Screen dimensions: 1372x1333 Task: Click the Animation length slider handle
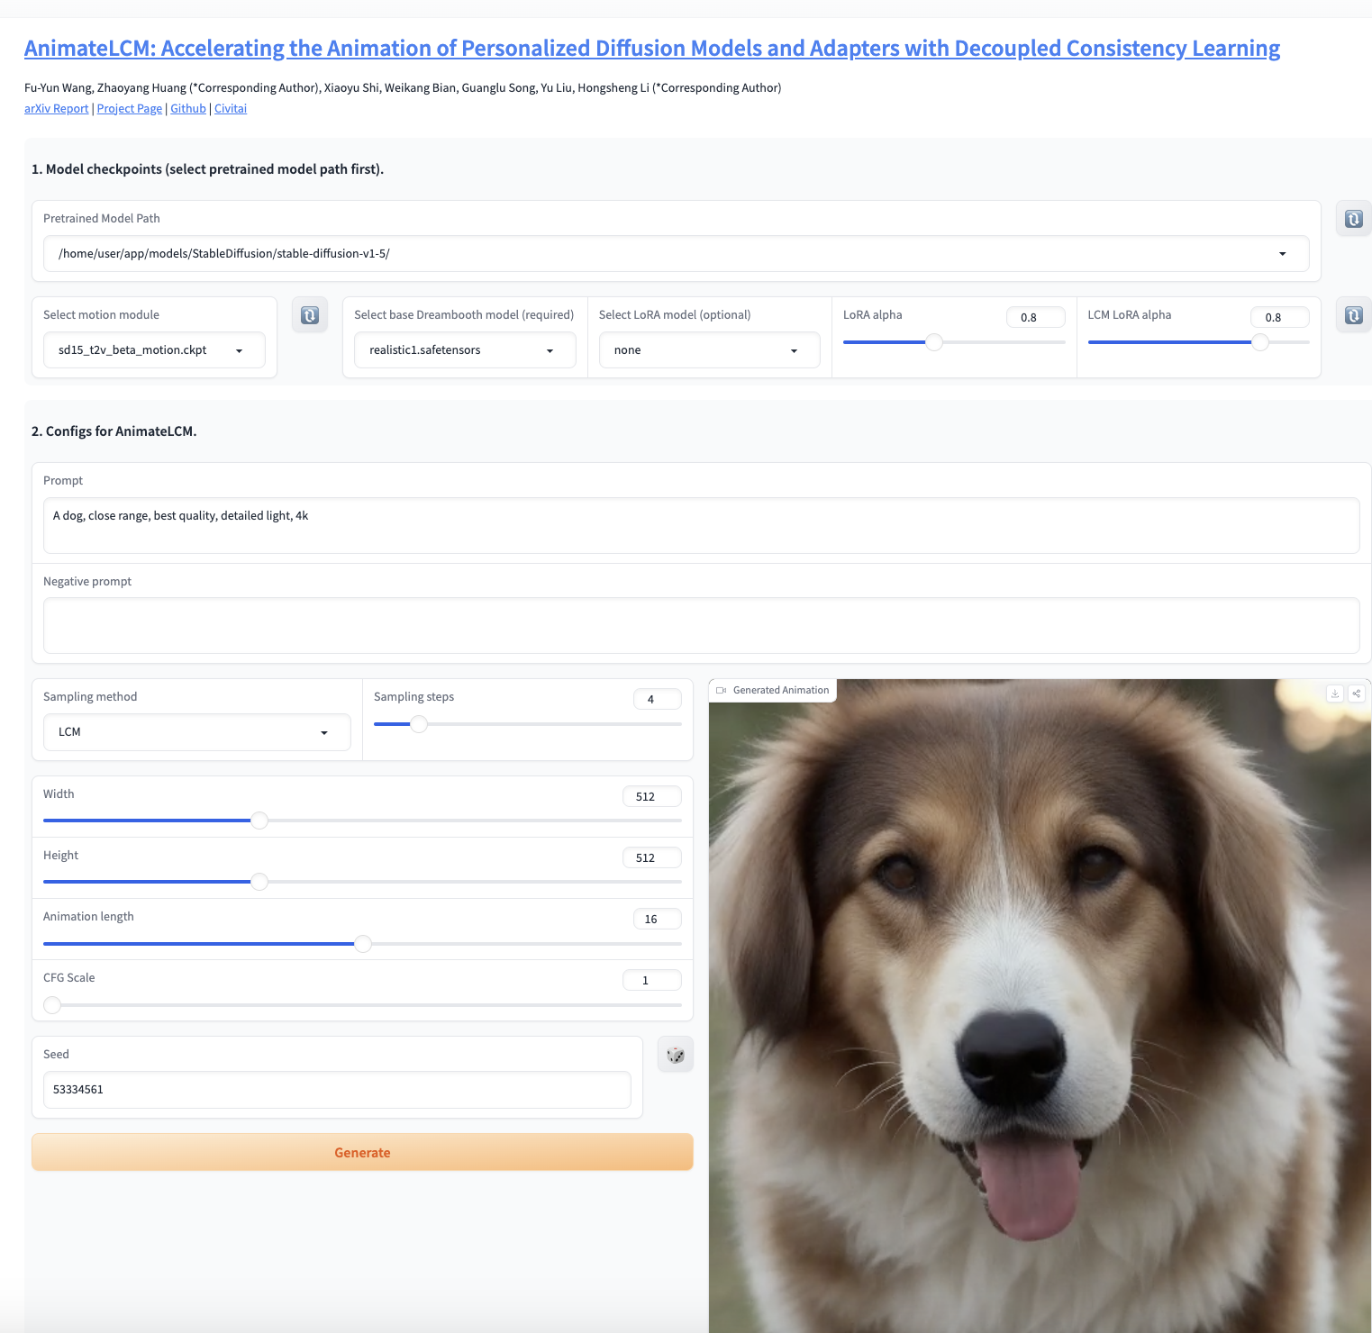point(363,944)
